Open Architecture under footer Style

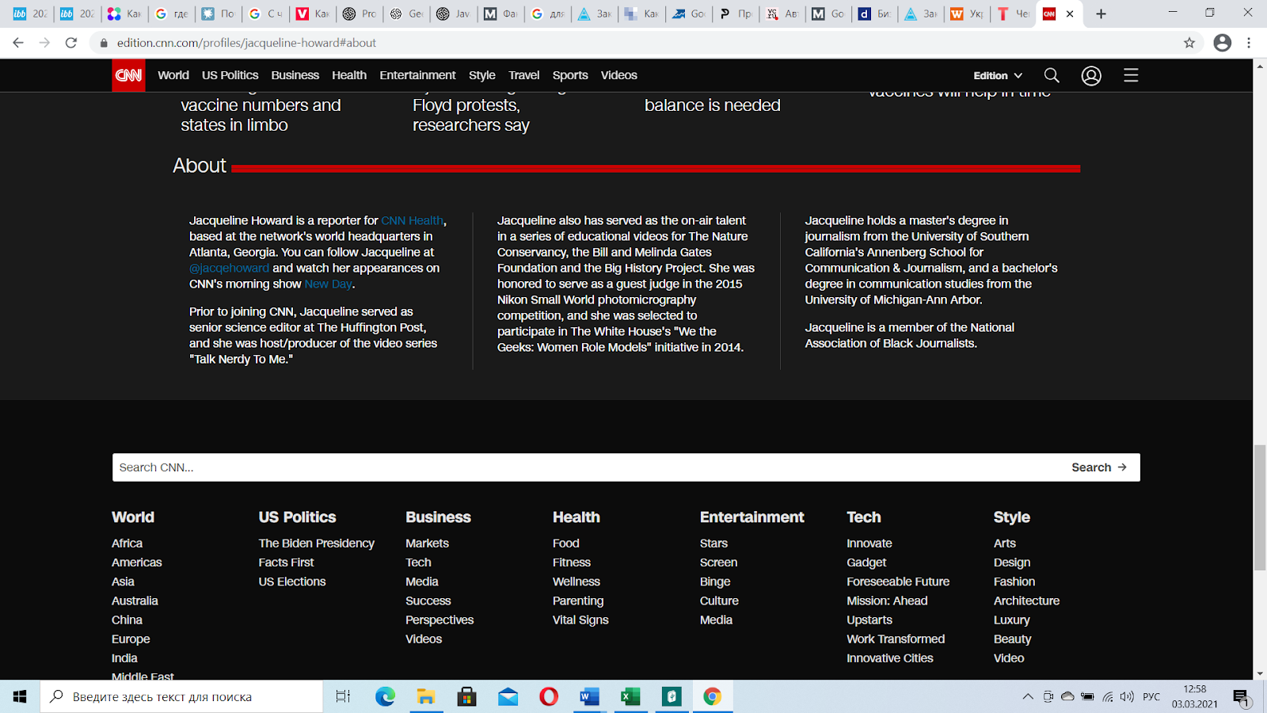pyautogui.click(x=1026, y=601)
